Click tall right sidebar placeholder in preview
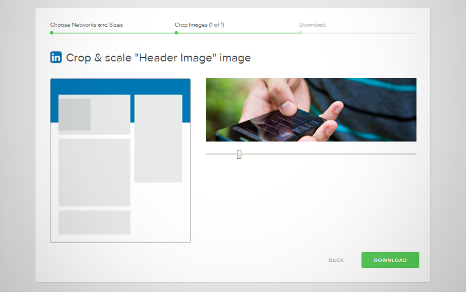Viewport: 466px width, 292px height. pos(158,138)
